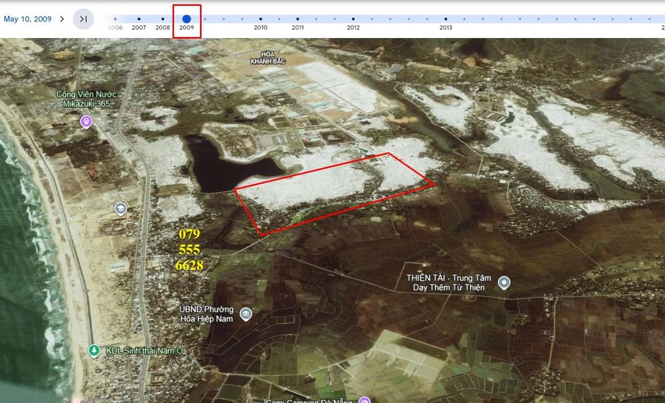This screenshot has height=403, width=665.
Task: Click the skip-to-latest imagery button
Action: (x=84, y=19)
